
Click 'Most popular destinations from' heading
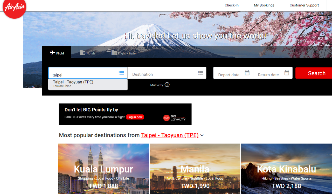[x=100, y=135]
